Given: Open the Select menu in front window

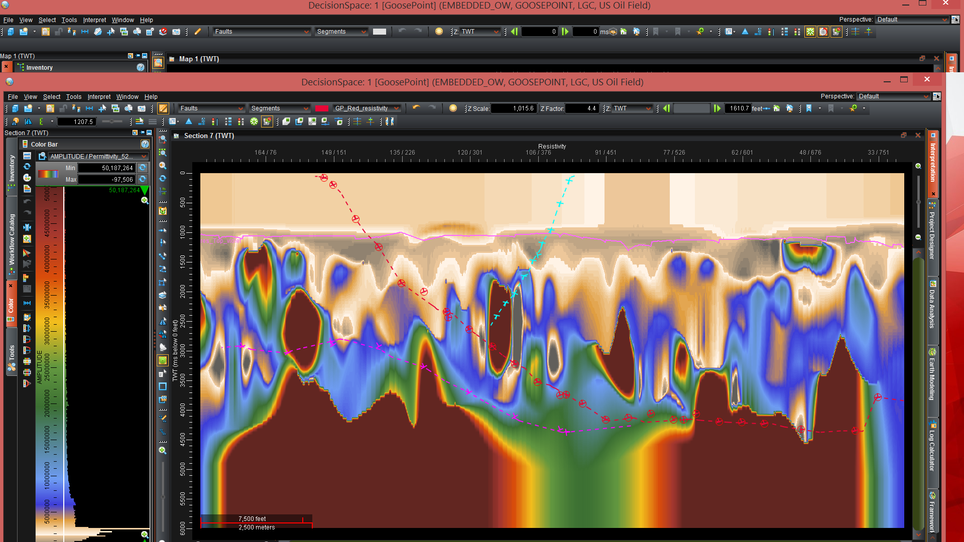Looking at the screenshot, I should pos(51,97).
